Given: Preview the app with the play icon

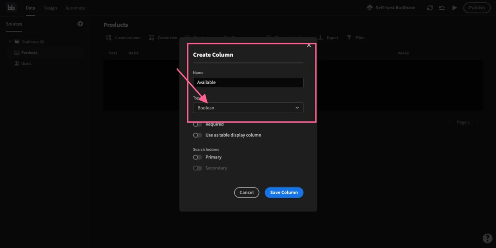Looking at the screenshot, I should tap(454, 8).
